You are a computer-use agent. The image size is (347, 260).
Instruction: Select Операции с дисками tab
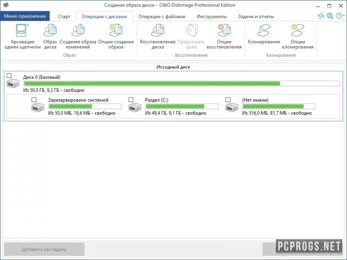tap(104, 16)
